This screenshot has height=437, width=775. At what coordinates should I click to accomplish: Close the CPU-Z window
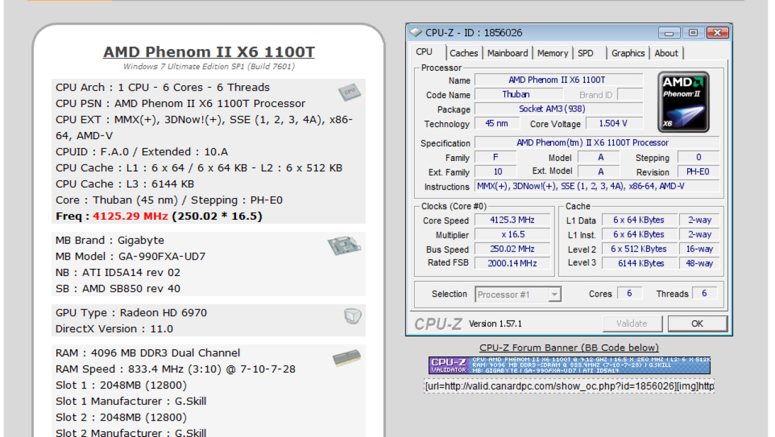(717, 33)
